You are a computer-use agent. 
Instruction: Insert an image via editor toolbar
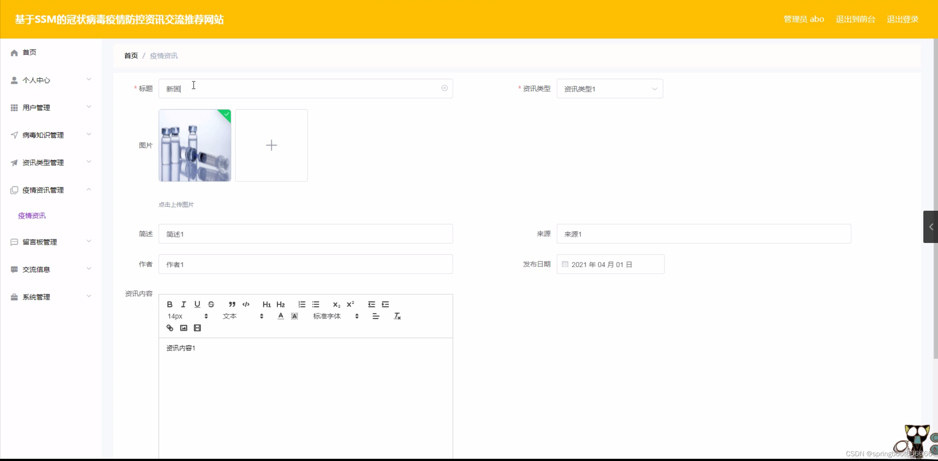tap(184, 328)
